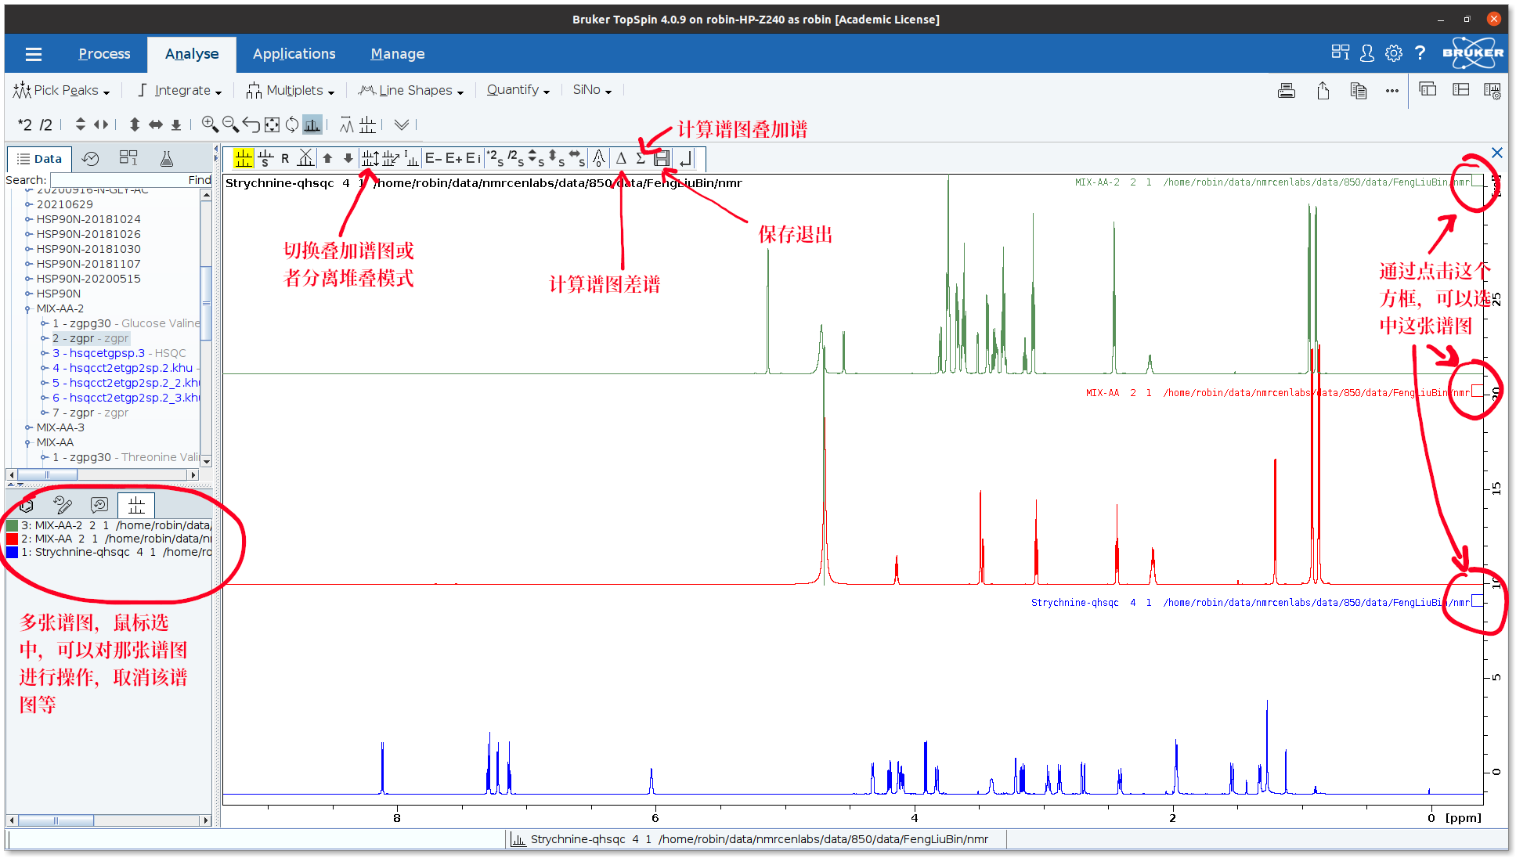Click the return exit arrow icon

click(685, 158)
